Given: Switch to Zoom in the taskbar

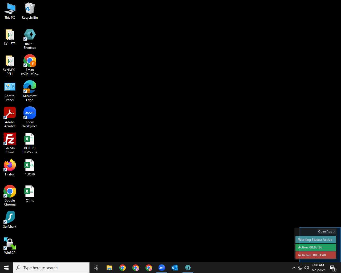Looking at the screenshot, I should tap(162, 268).
